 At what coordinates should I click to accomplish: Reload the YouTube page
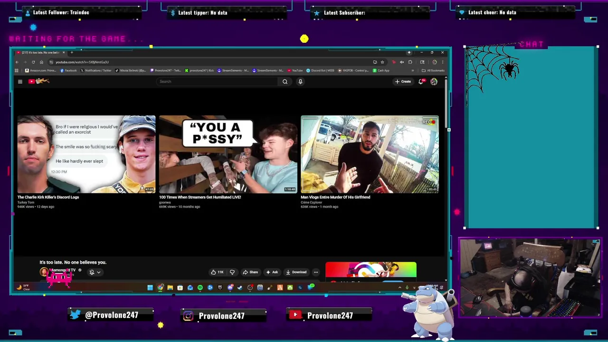tap(33, 62)
